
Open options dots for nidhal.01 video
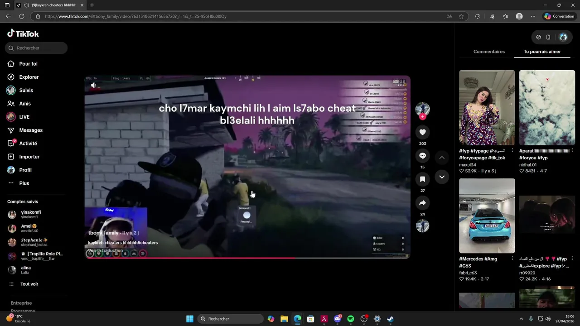[573, 150]
